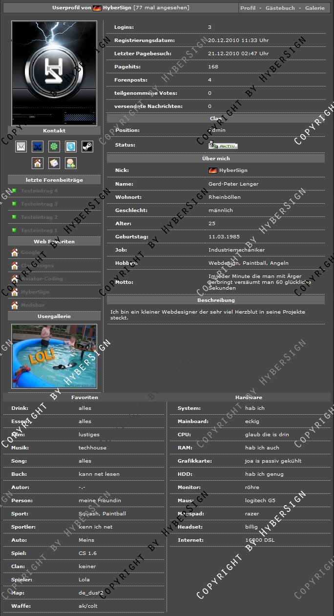The image size is (334, 616).
Task: Click green marker next to Testeintrag 4
Action: pos(15,191)
